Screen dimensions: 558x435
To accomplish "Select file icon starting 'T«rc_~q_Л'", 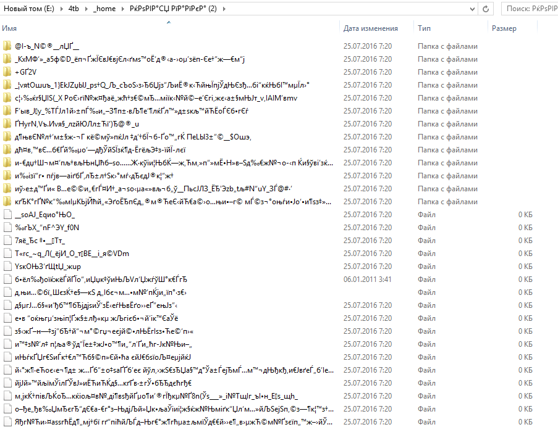I will coord(7,254).
